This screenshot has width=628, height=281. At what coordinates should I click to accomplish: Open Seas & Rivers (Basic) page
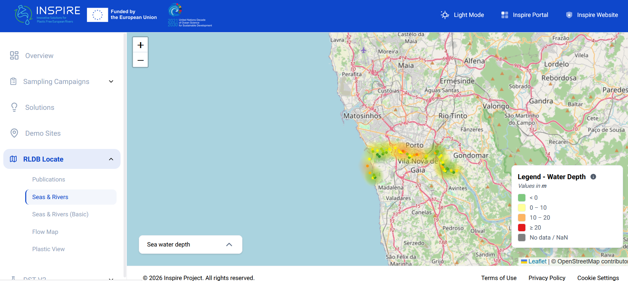click(60, 214)
